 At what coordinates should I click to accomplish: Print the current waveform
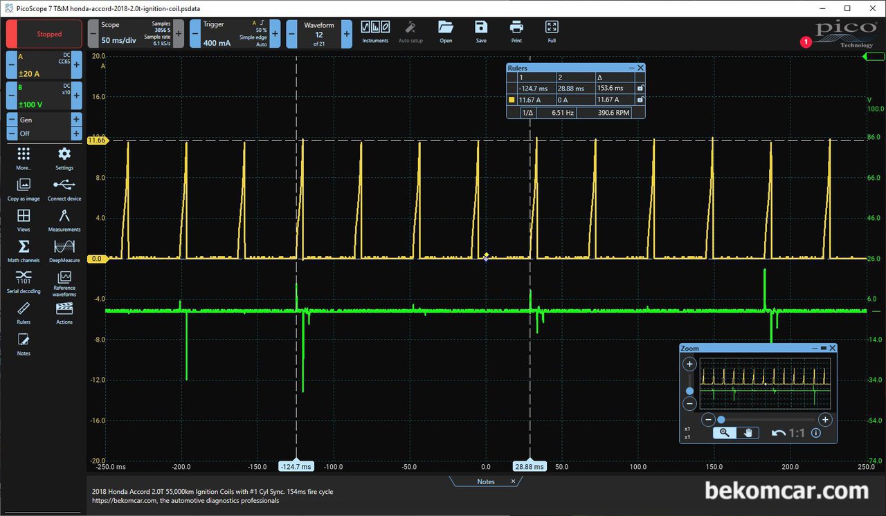pyautogui.click(x=516, y=32)
